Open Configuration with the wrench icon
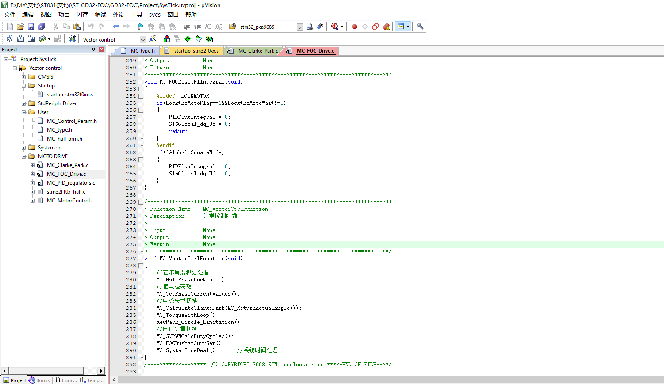664x384 pixels. (420, 27)
